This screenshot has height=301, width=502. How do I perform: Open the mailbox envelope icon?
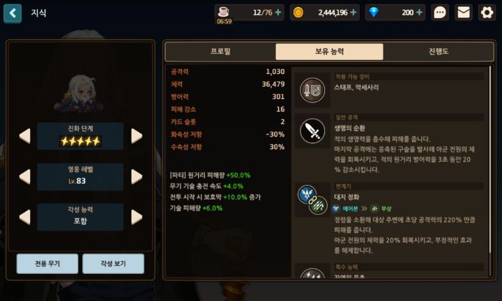[x=463, y=13]
